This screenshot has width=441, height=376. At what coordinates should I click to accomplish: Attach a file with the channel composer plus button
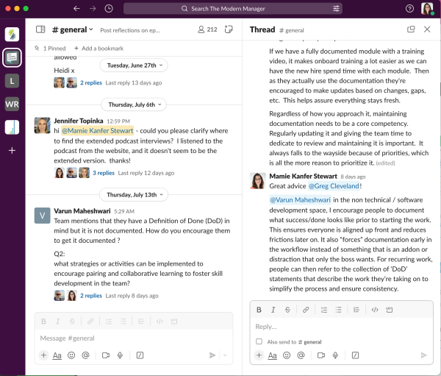coord(43,355)
